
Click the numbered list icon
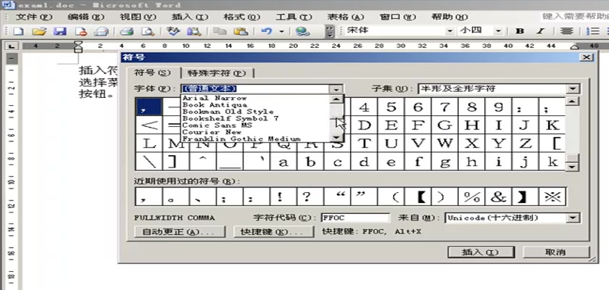593,31
